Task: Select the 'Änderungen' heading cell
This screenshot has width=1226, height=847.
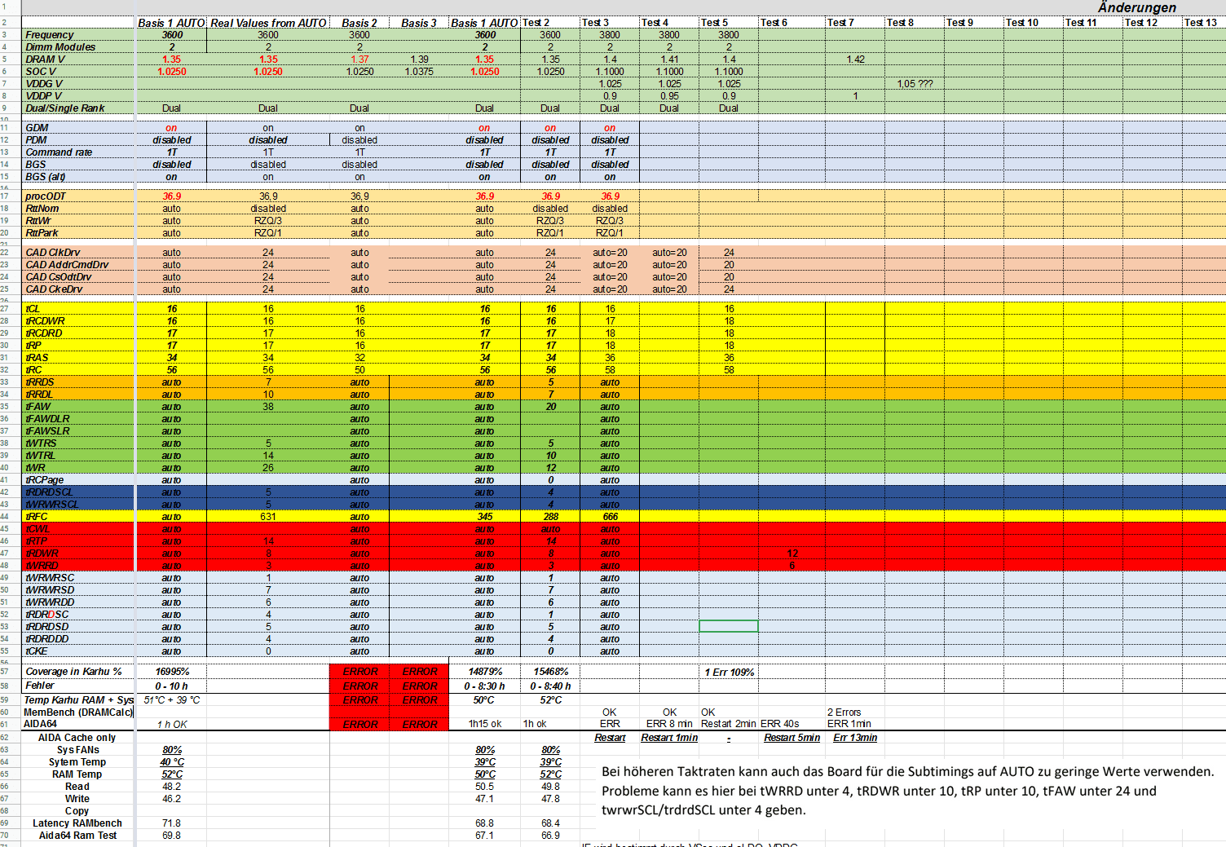Action: [1136, 7]
